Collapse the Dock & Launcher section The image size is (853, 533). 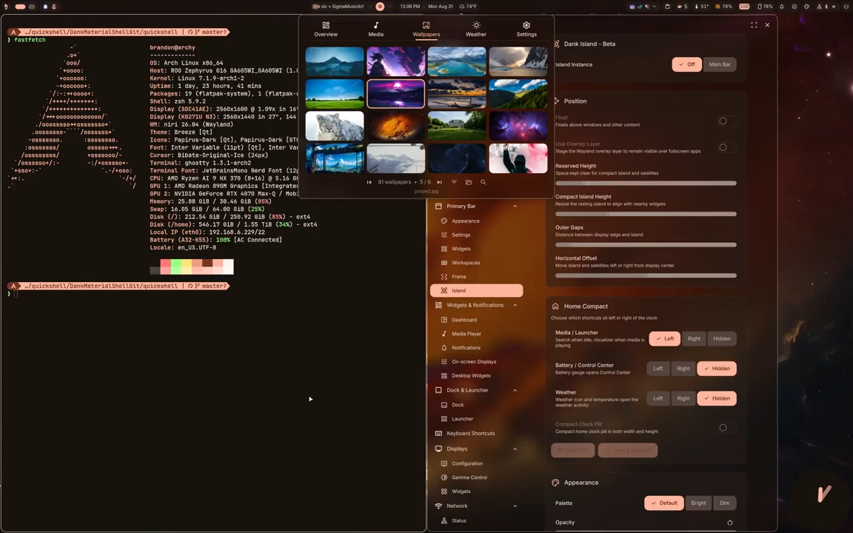pos(515,390)
